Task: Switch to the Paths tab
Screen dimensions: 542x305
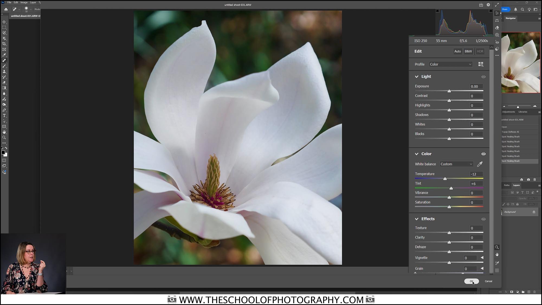Action: coord(506,185)
